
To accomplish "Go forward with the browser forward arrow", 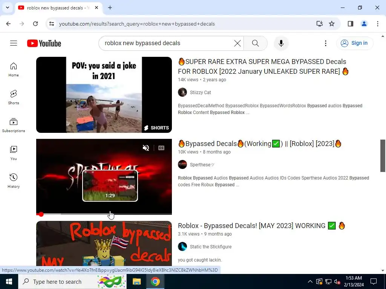I will pyautogui.click(x=22, y=24).
